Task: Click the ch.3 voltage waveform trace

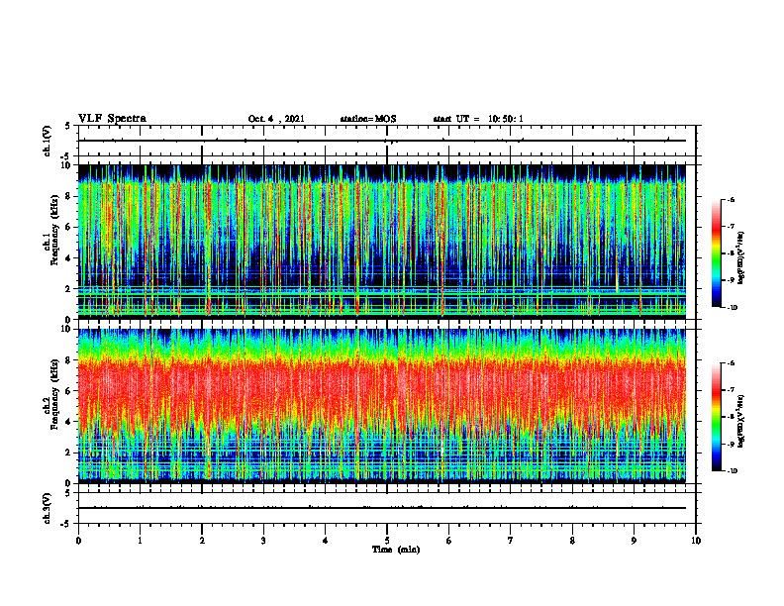Action: [382, 508]
